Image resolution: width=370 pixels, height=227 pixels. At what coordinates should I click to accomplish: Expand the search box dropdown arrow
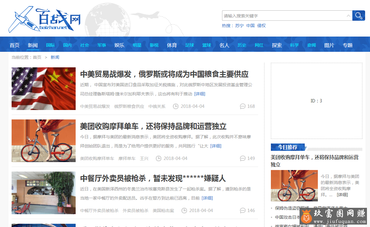coord(348,16)
